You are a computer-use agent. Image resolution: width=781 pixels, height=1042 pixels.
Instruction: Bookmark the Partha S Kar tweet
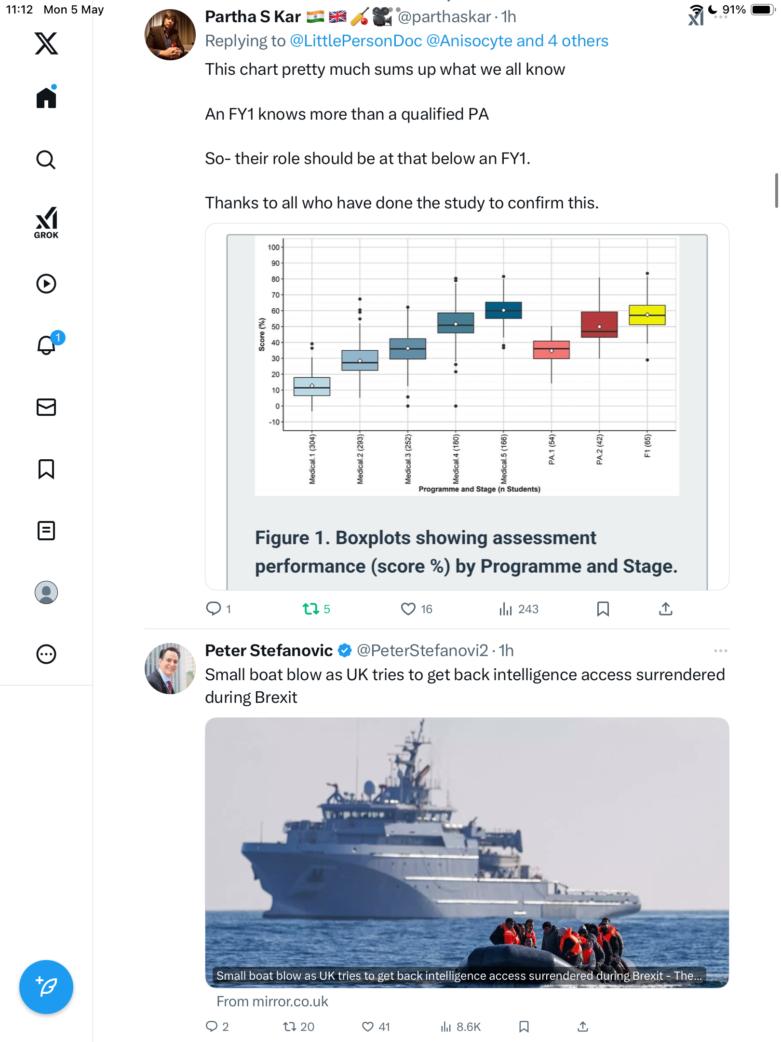[x=603, y=609]
